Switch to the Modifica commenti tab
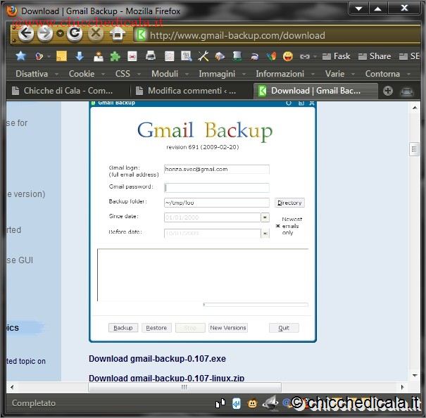Image resolution: width=426 pixels, height=418 pixels. tap(189, 91)
